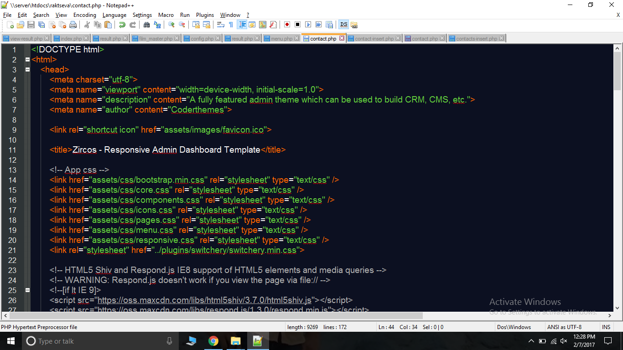This screenshot has width=623, height=350.
Task: Open Find with the binoculars icon
Action: click(x=147, y=25)
